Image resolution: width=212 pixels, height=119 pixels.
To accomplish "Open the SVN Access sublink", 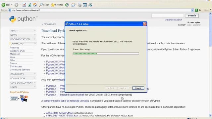I will (x=16, y=66).
